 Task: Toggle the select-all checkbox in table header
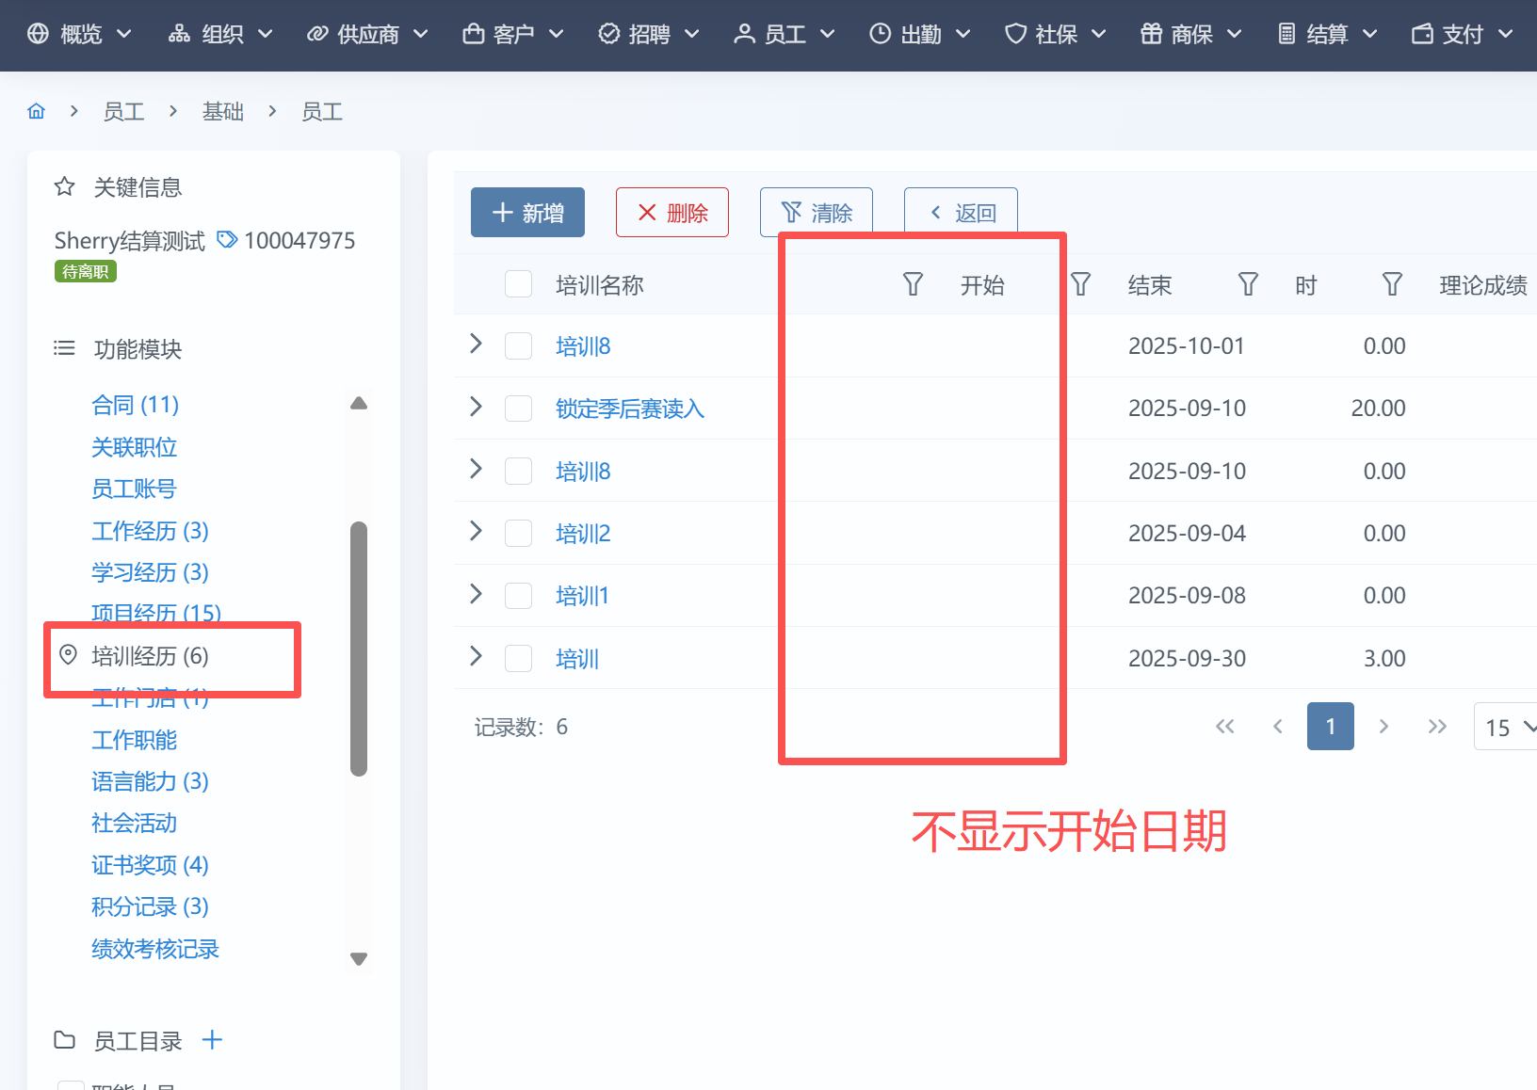tap(518, 284)
